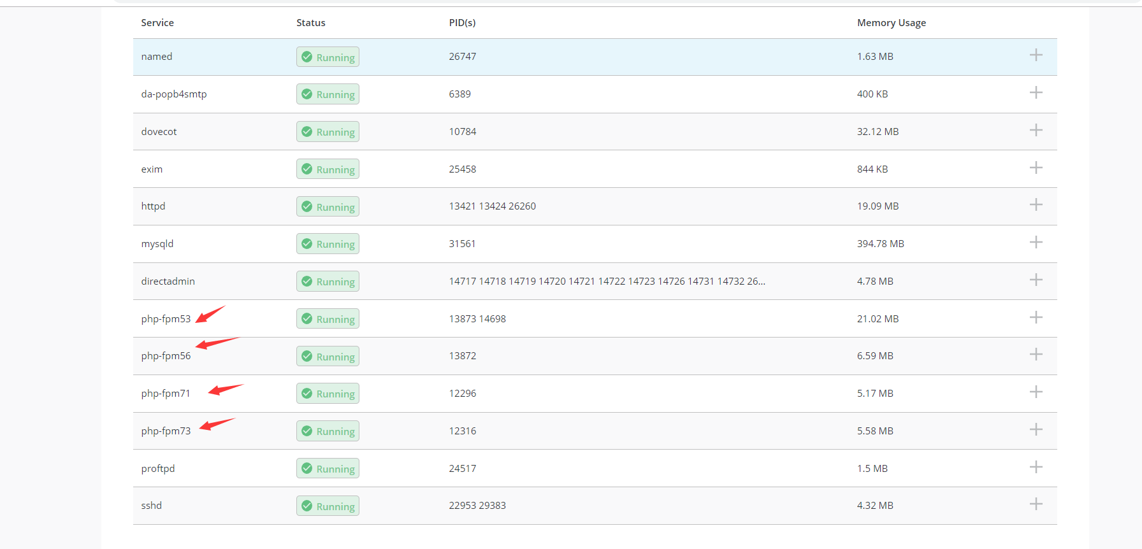The width and height of the screenshot is (1142, 549).
Task: Expand the da-popb4smtp row plus icon
Action: (x=1036, y=93)
